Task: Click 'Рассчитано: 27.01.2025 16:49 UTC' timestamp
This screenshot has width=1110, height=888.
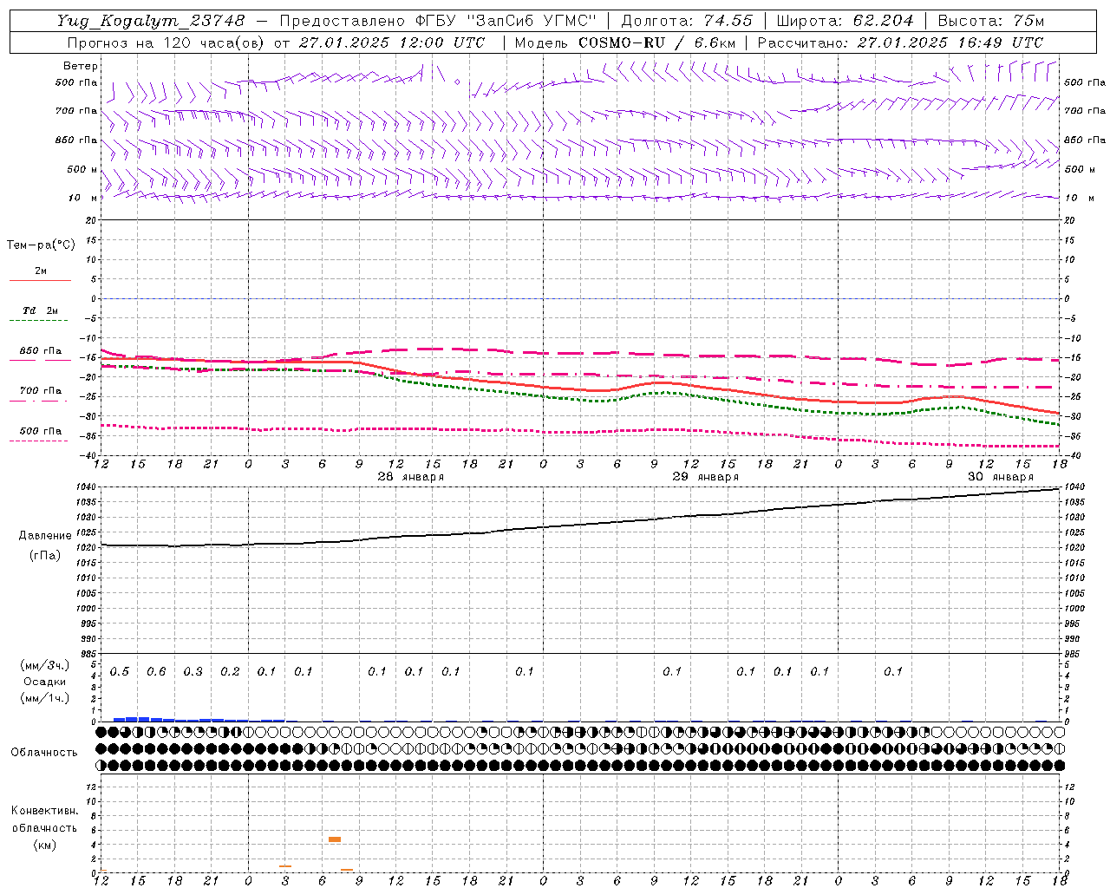Action: coord(900,42)
